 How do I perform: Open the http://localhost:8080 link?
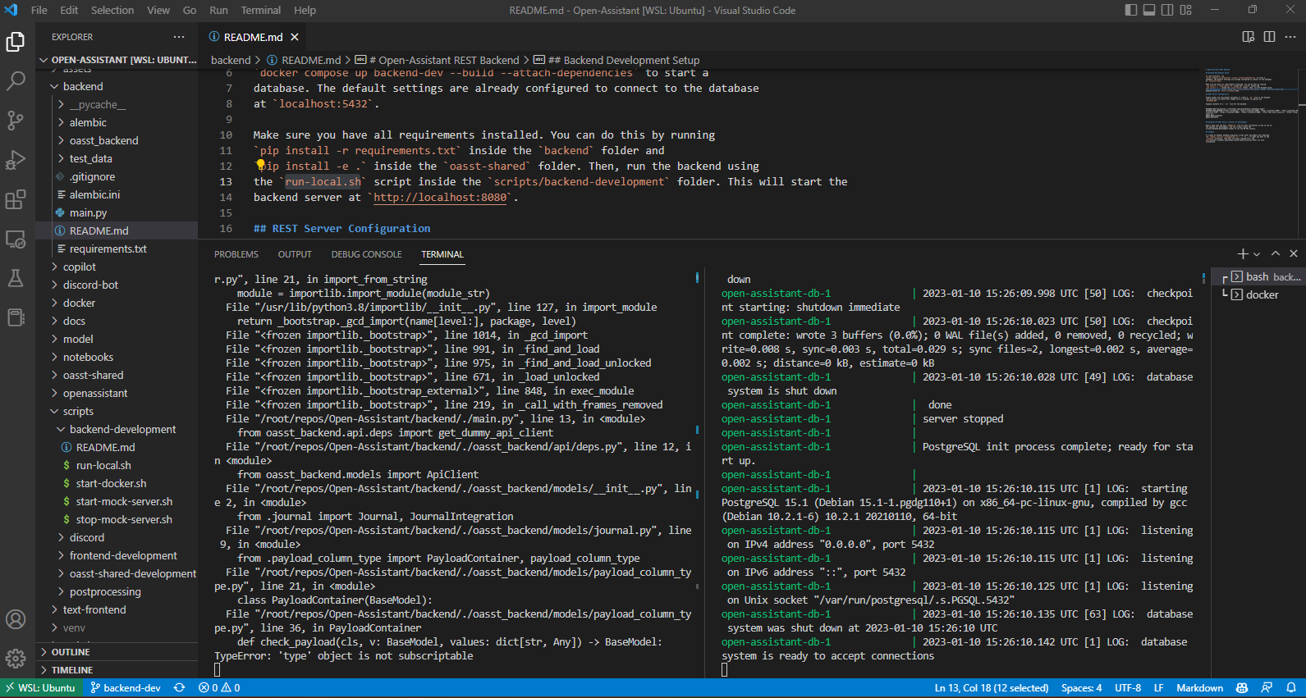tap(440, 197)
